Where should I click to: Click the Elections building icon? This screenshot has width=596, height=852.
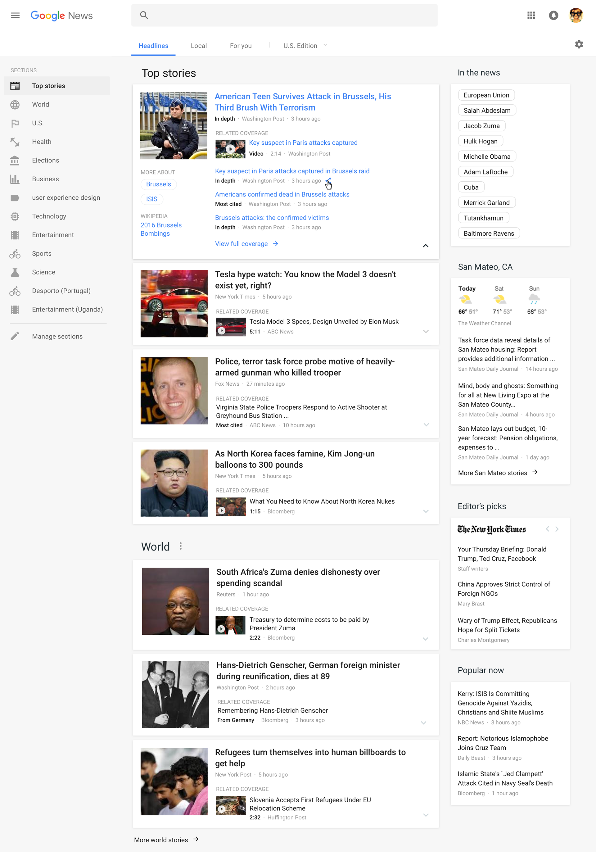pyautogui.click(x=15, y=160)
